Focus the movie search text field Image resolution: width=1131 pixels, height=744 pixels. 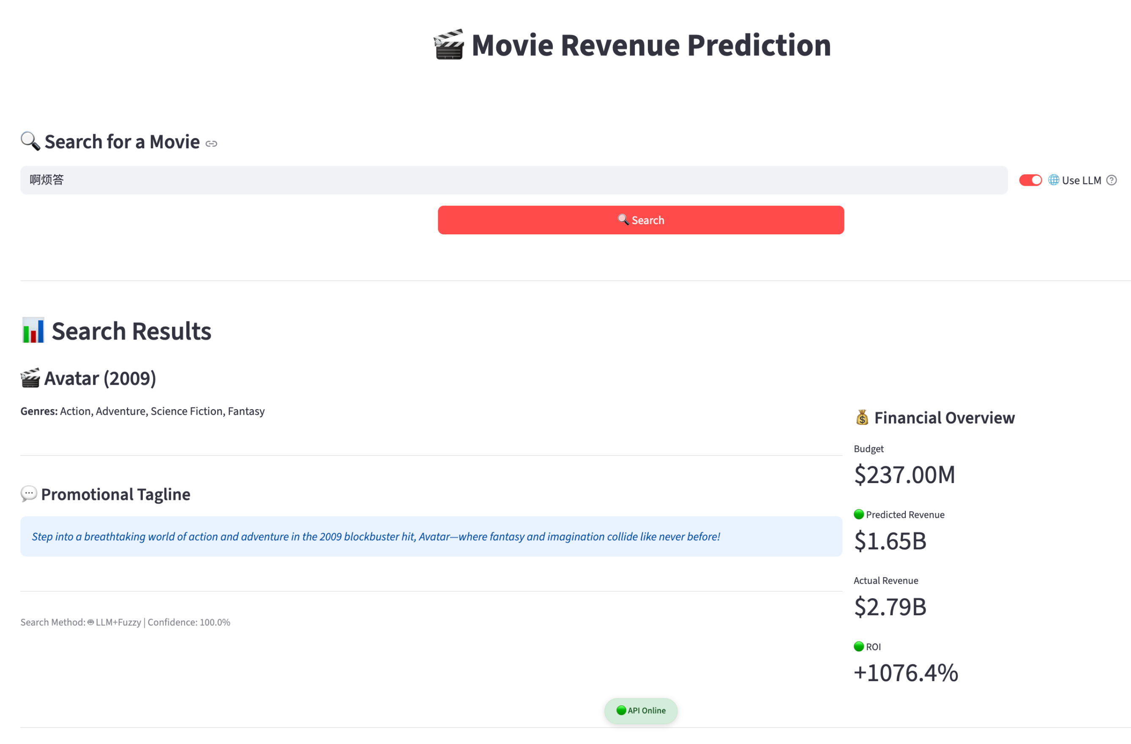513,180
